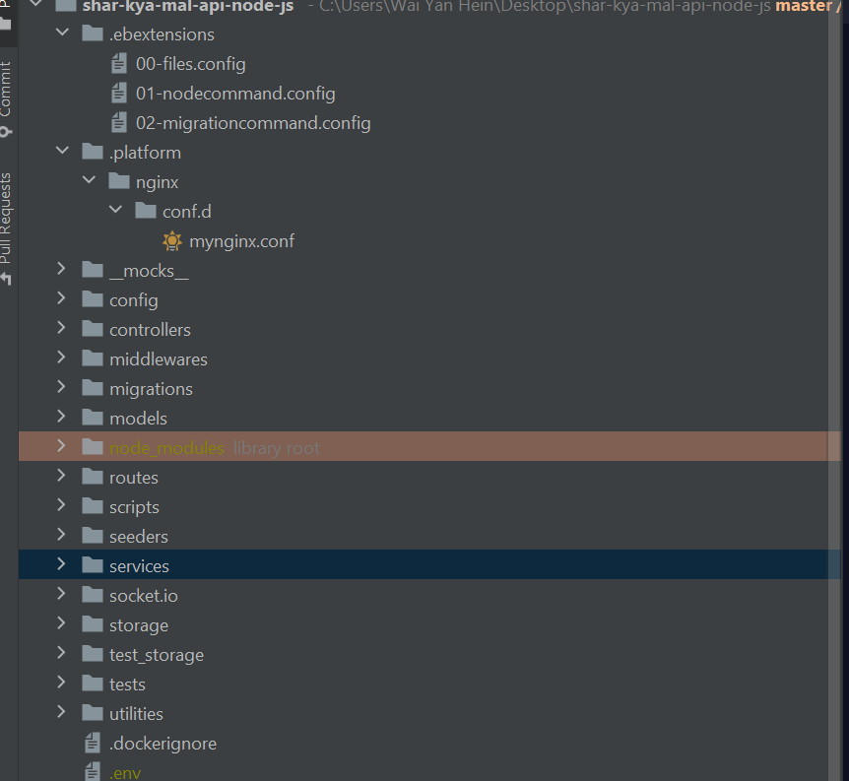Collapse the .ebextensions folder
The height and width of the screenshot is (781, 849).
coord(62,33)
